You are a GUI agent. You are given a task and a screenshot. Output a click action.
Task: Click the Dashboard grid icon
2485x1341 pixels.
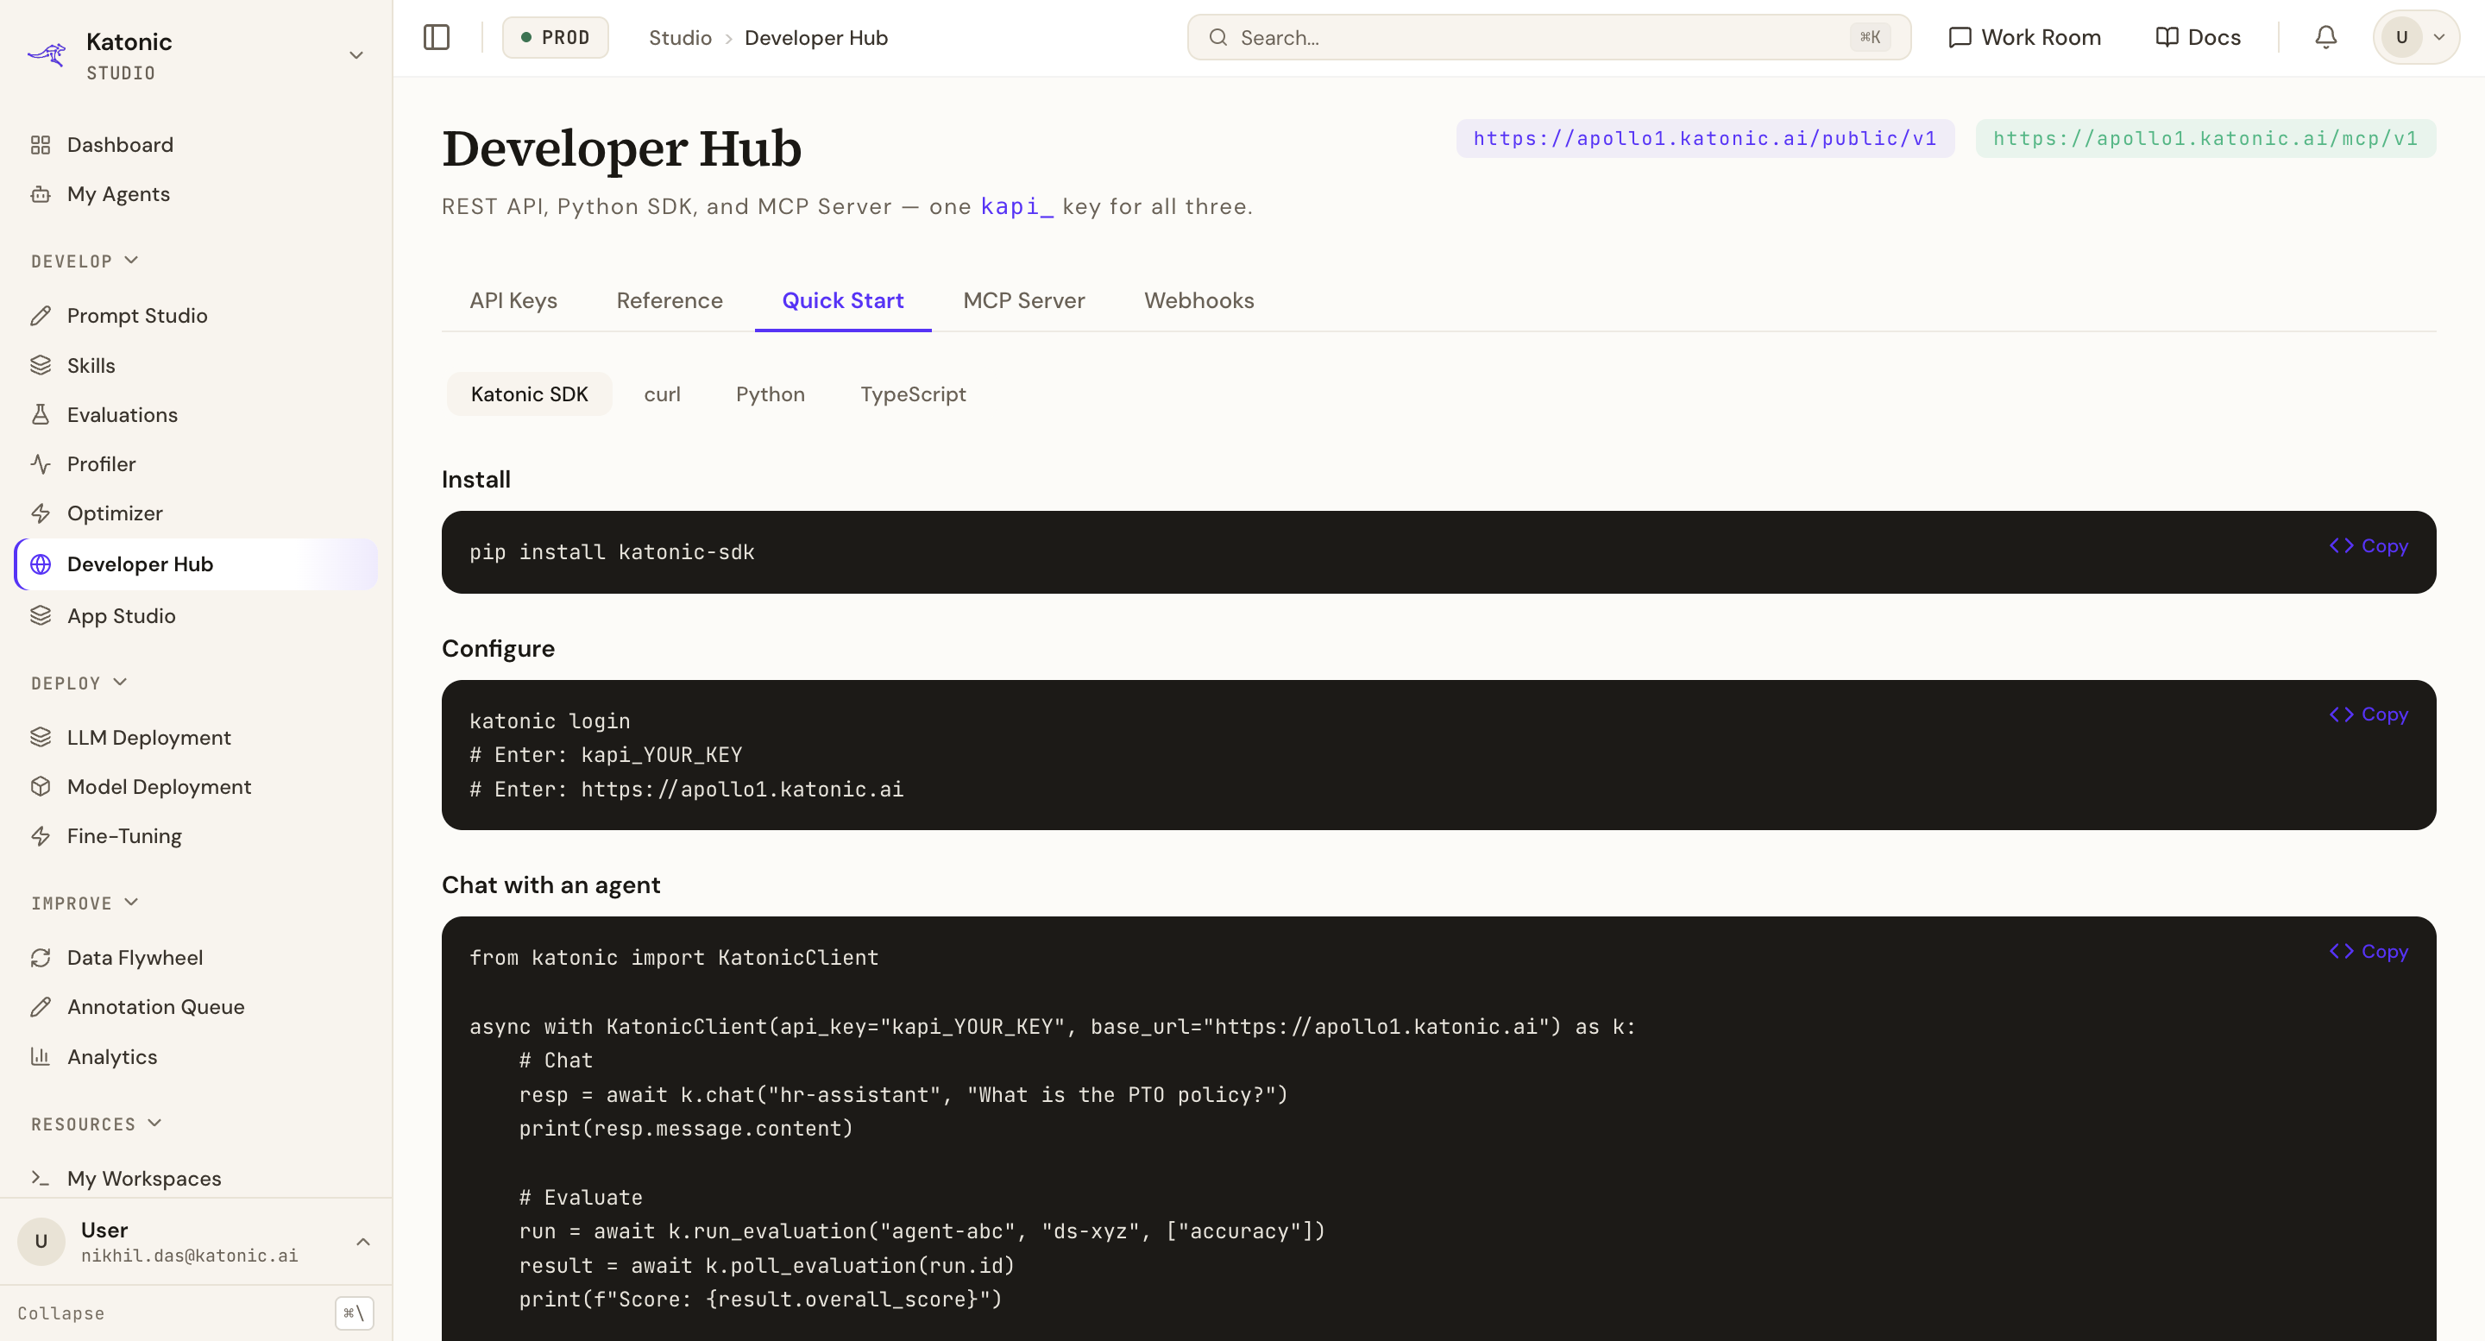coord(41,145)
